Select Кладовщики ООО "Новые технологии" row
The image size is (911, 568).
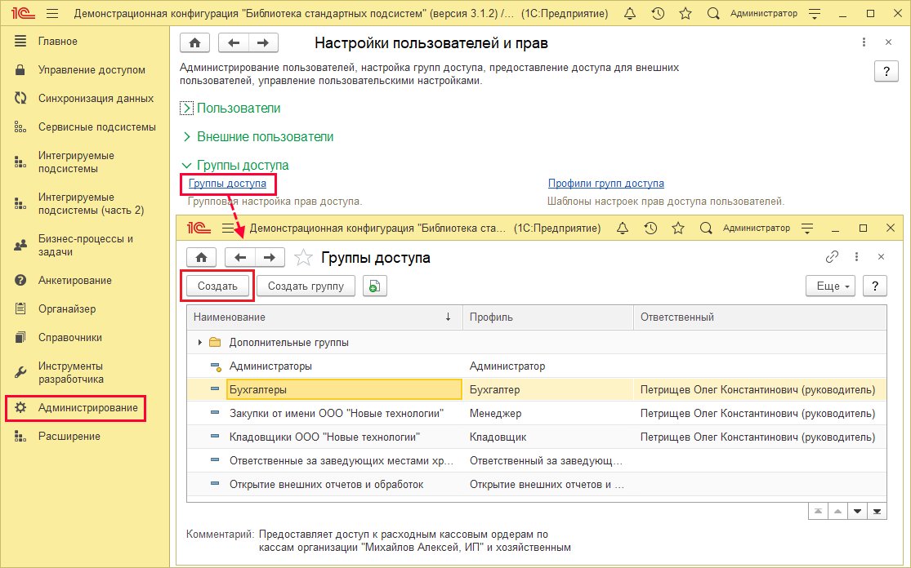pos(537,437)
